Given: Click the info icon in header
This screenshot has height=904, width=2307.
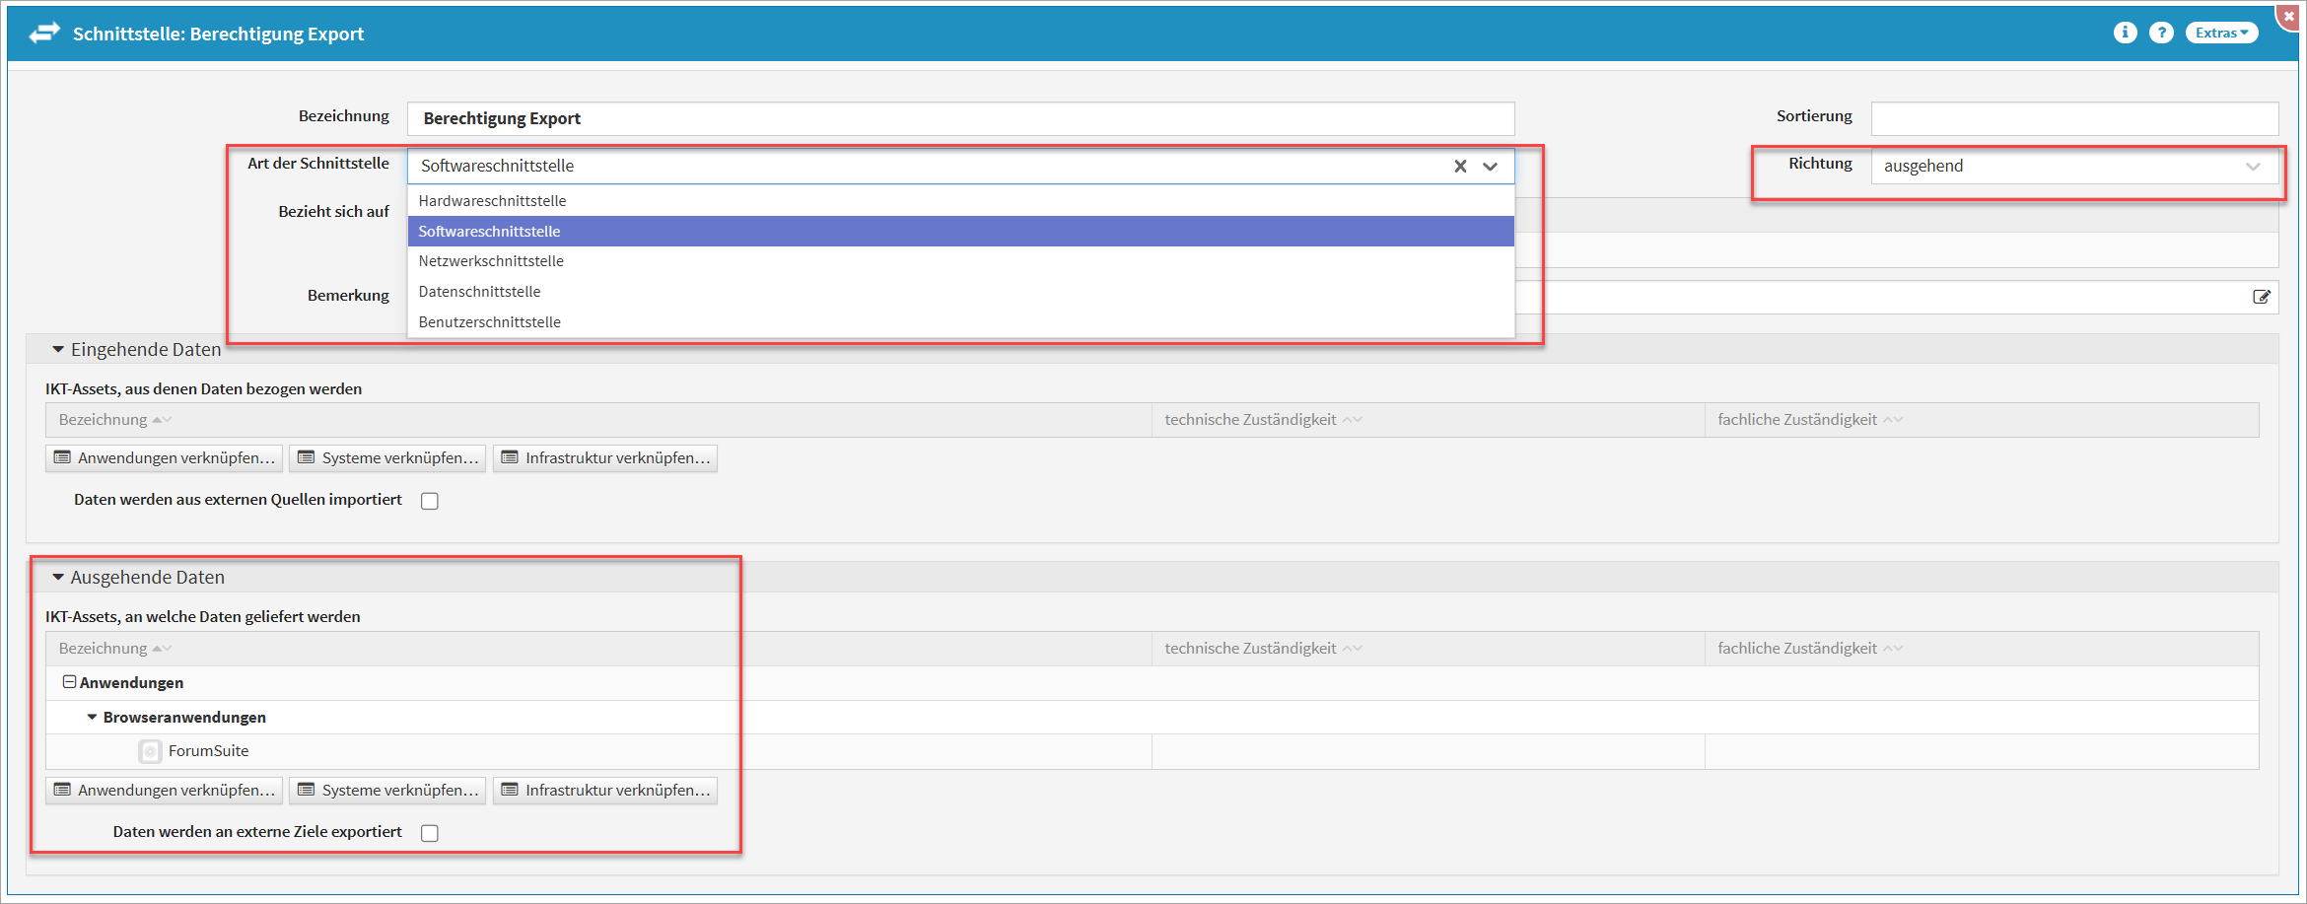Looking at the screenshot, I should [x=2125, y=33].
